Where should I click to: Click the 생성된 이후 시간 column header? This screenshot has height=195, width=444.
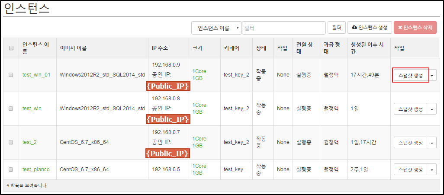[367, 48]
